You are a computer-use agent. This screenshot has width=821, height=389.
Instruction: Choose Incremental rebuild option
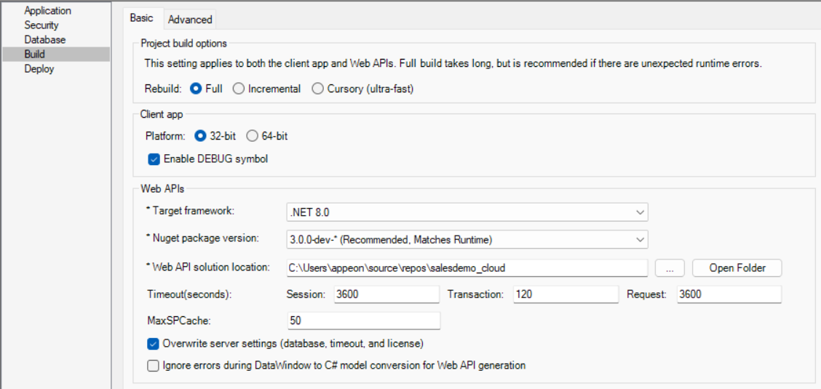pos(239,89)
